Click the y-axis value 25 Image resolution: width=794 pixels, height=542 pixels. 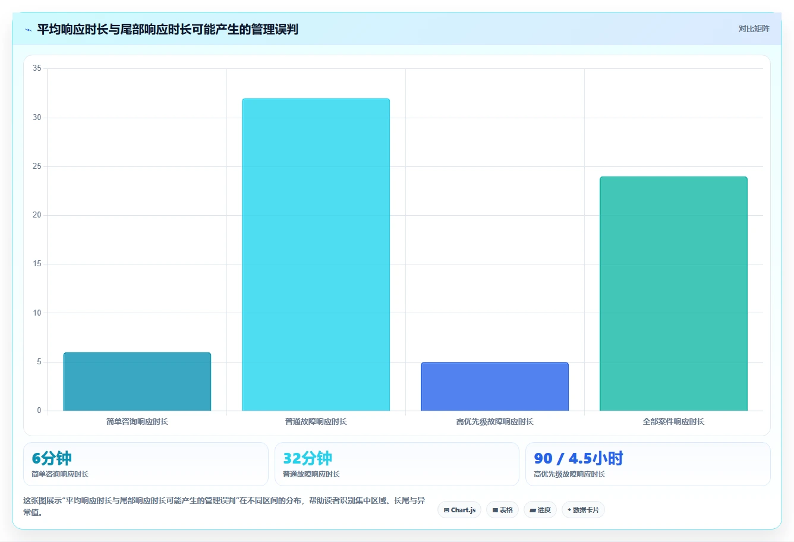click(37, 166)
